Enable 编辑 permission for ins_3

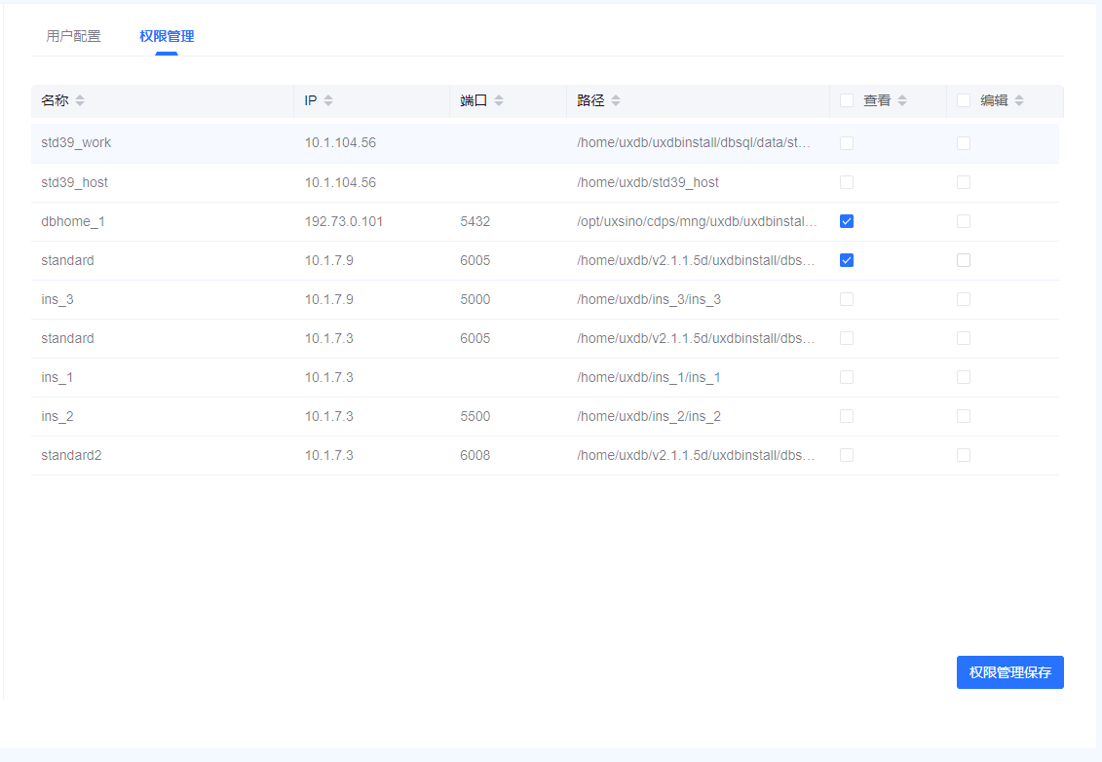[964, 299]
